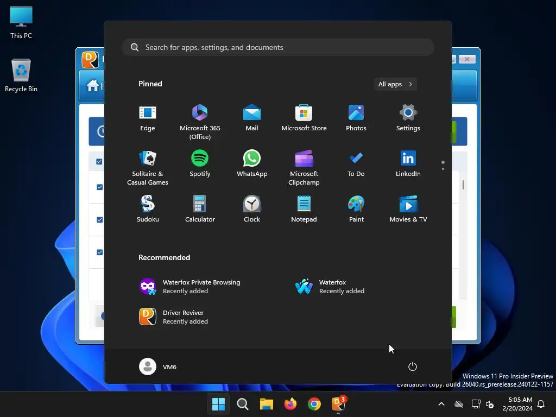Select This PC desktop icon

pyautogui.click(x=21, y=23)
